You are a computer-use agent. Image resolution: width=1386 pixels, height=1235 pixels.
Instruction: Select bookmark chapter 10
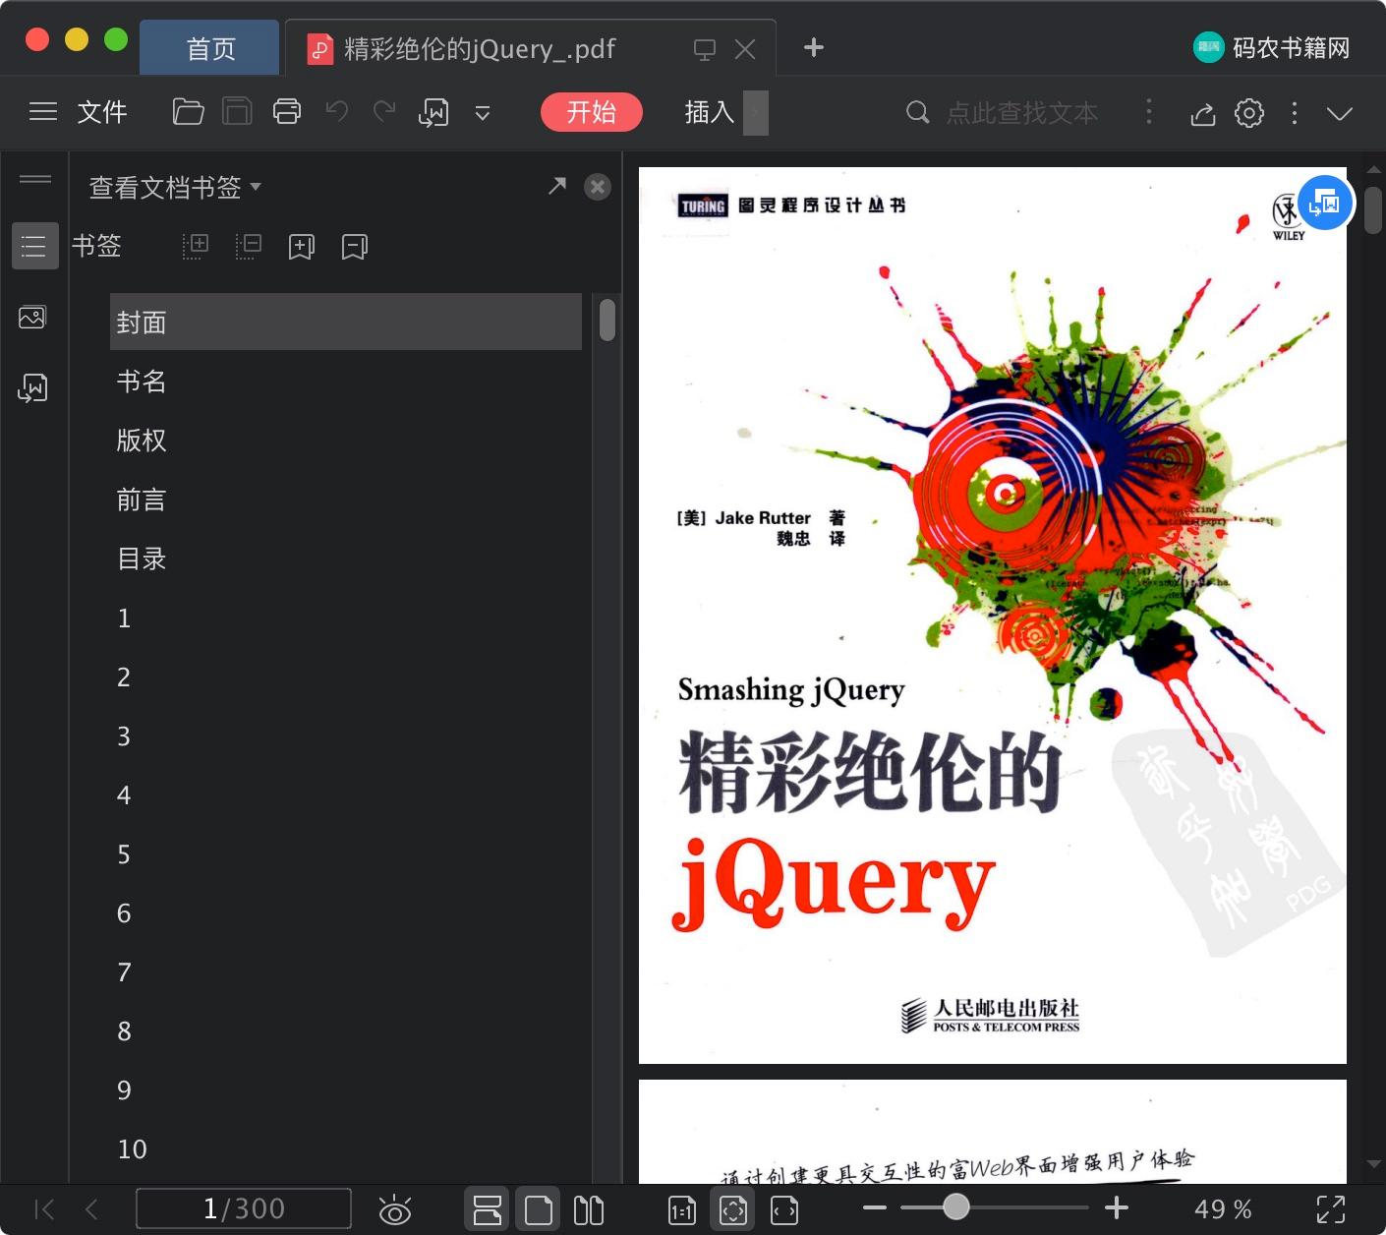346,1148
